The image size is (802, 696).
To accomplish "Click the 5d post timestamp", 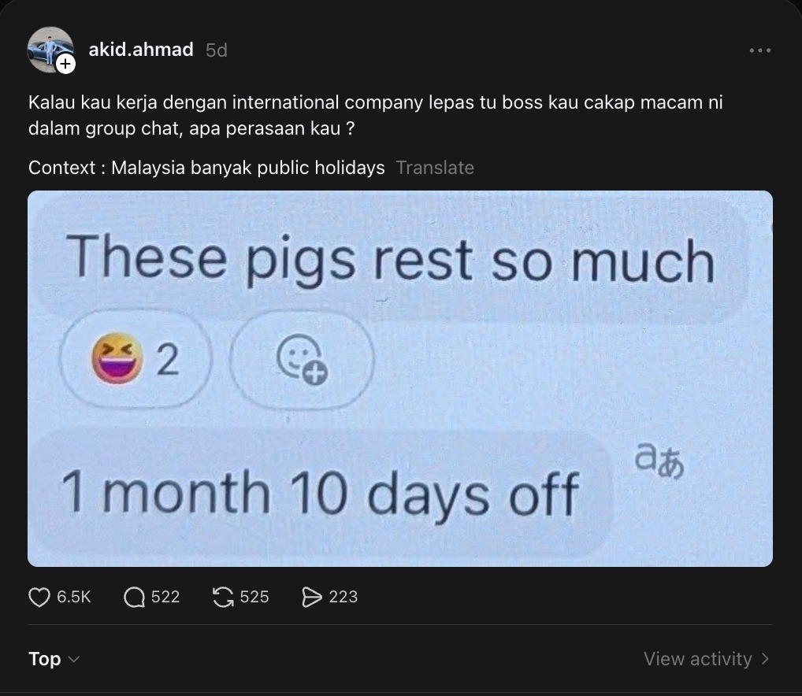I will pos(216,50).
